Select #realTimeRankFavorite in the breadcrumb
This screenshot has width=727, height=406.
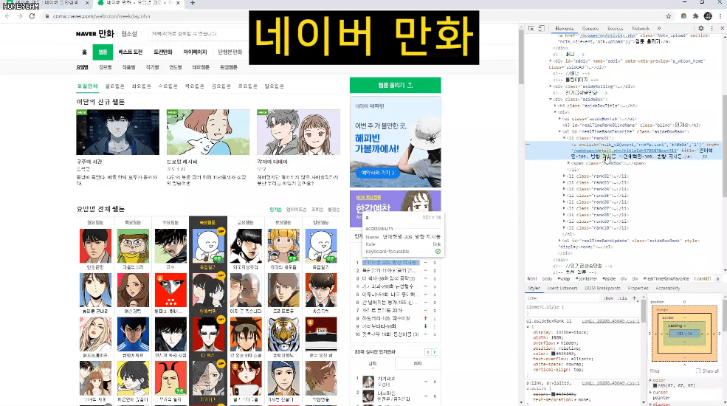pos(666,278)
